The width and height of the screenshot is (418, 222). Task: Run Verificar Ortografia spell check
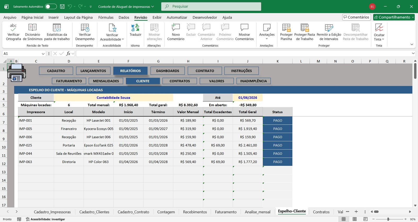[x=13, y=32]
